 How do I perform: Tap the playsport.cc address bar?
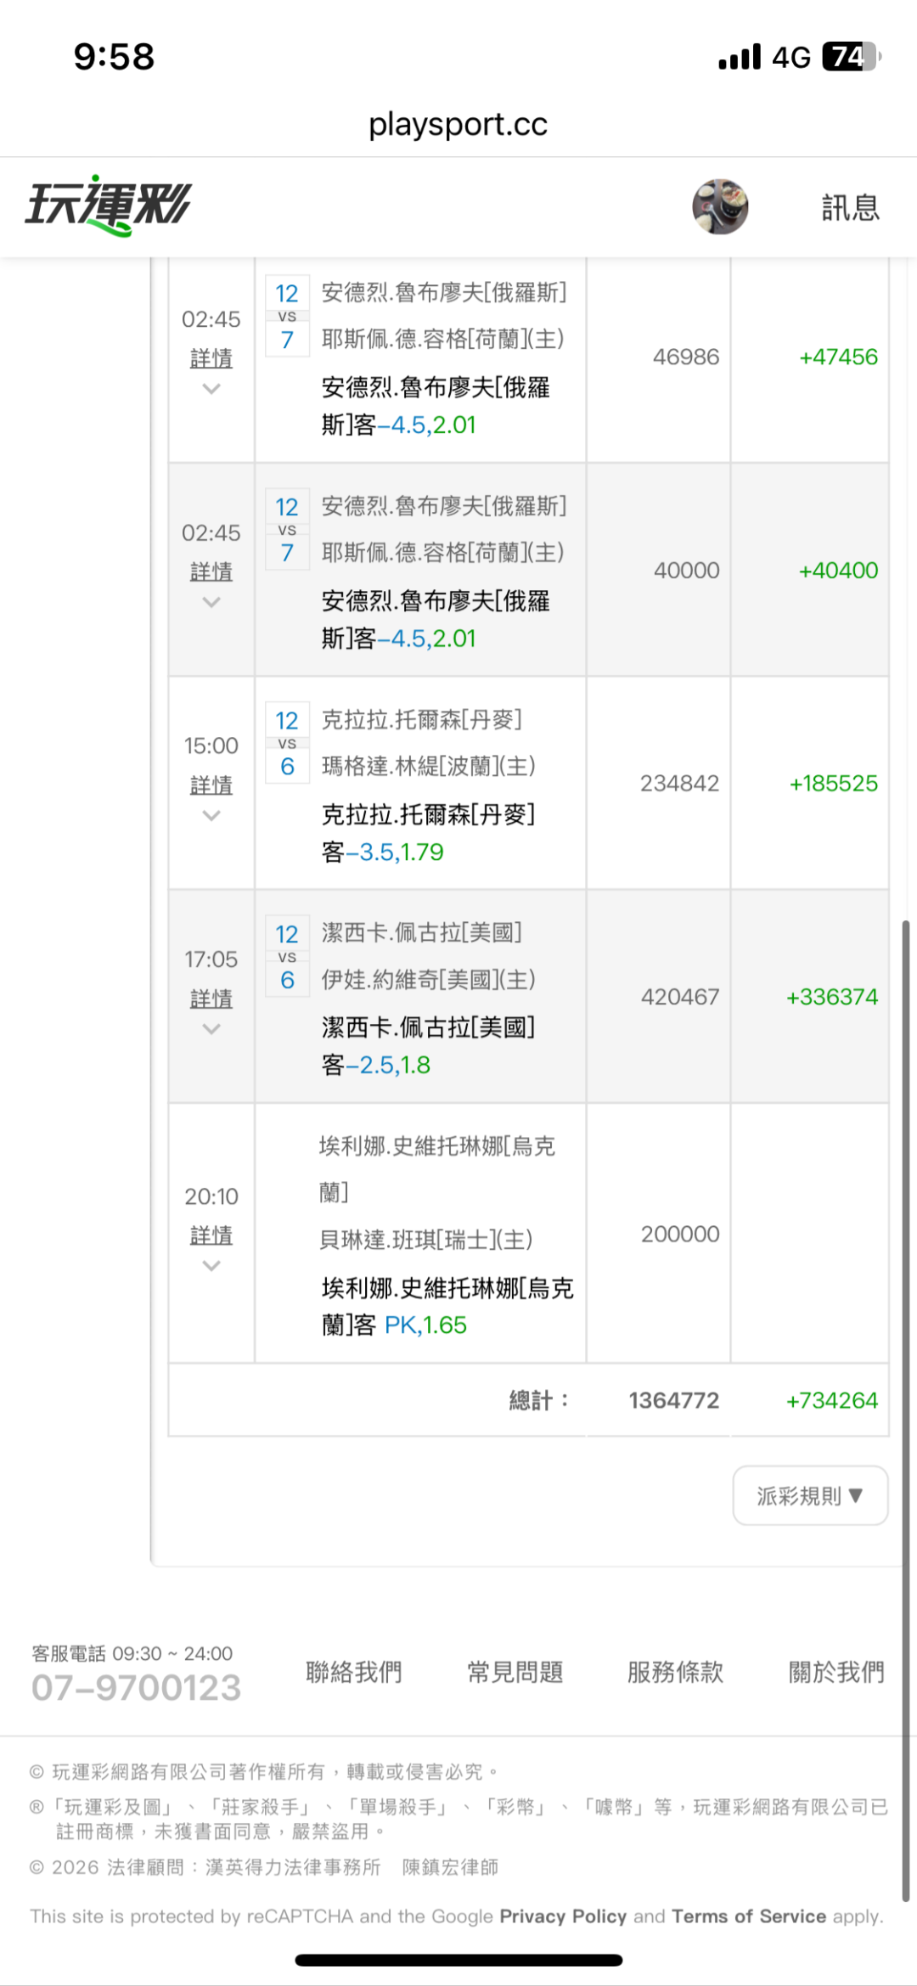point(458,125)
